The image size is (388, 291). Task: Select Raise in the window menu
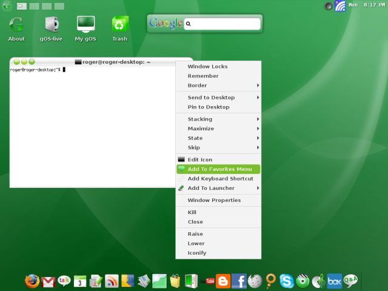(218, 234)
